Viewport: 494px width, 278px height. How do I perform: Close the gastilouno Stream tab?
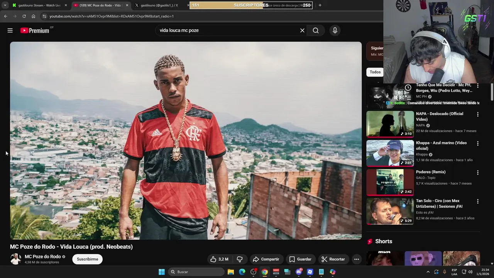(66, 5)
